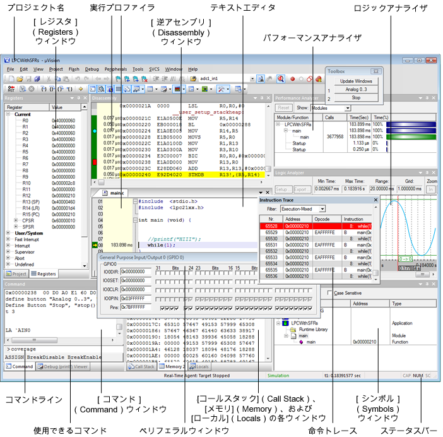Screen dimensions: 443x437
Task: Toggle the bit 31 IOSET checkbox
Action: tap(158, 282)
